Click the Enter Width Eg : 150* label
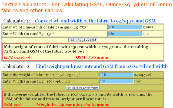This screenshot has width=173, height=108. pyautogui.click(x=28, y=34)
